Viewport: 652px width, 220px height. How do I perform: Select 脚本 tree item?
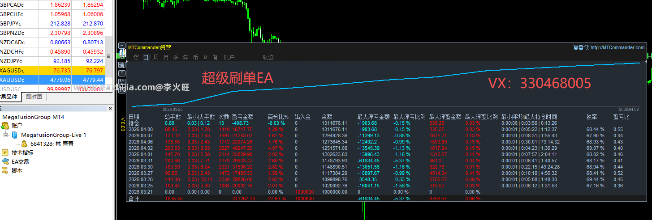pyautogui.click(x=17, y=170)
